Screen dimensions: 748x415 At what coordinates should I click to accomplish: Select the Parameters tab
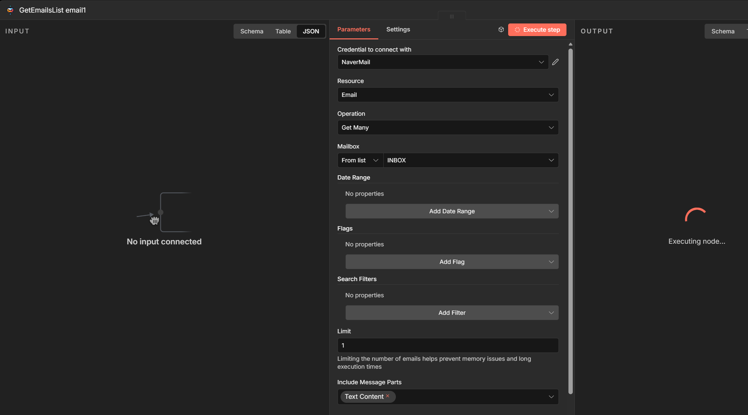point(353,29)
